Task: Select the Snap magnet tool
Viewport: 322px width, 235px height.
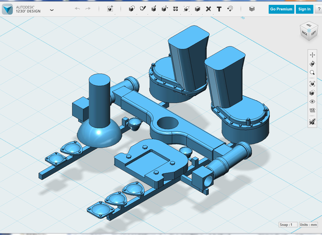Action: click(x=230, y=9)
